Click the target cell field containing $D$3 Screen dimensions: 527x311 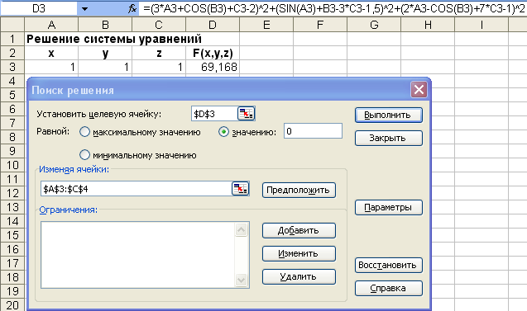click(214, 114)
